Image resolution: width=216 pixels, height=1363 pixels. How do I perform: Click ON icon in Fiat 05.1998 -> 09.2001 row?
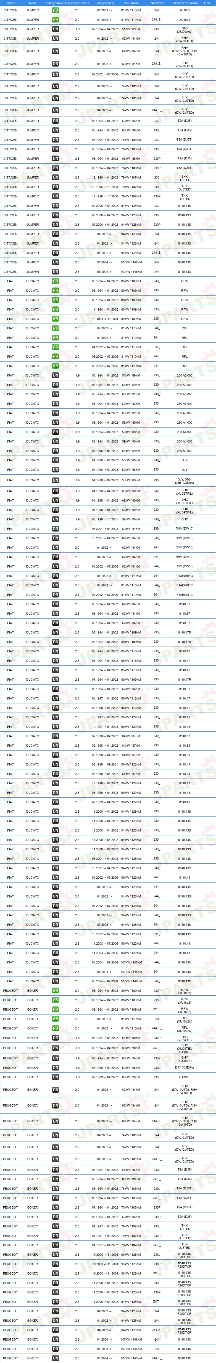[55, 765]
